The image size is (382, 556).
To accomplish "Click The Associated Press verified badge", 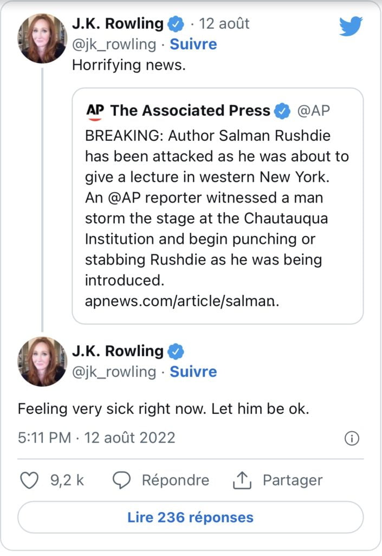I will [x=282, y=111].
